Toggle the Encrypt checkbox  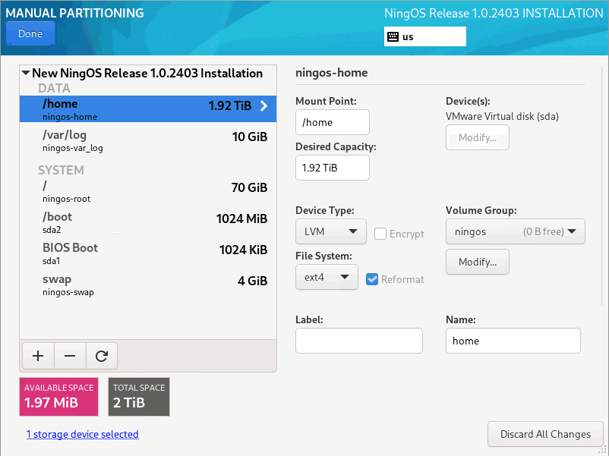click(380, 234)
